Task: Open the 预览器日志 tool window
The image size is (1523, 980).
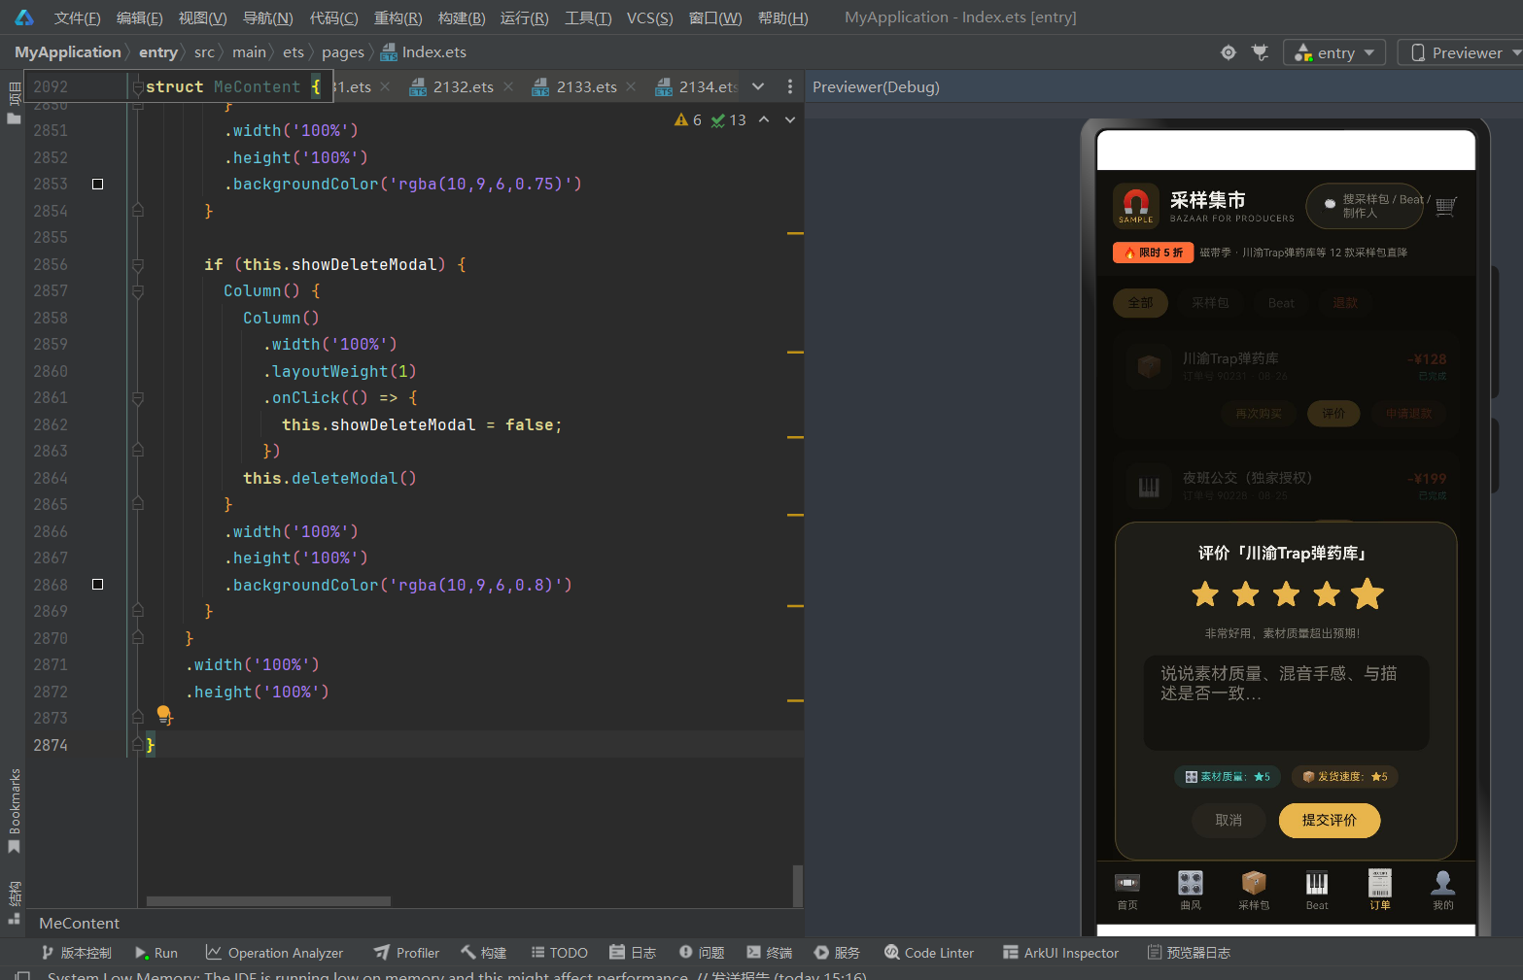Action: (x=1189, y=953)
